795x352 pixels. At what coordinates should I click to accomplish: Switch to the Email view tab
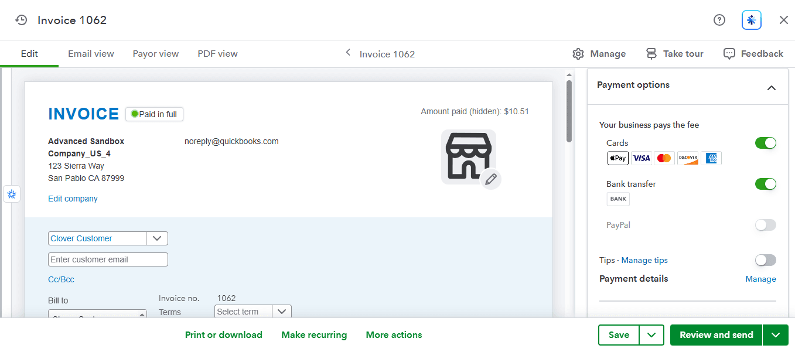pos(91,53)
